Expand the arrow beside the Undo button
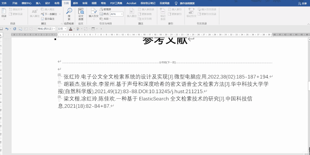The image size is (310, 155). click(x=10, y=29)
